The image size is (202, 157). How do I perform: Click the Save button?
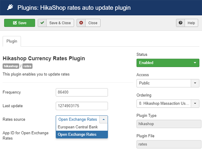[x=20, y=23]
